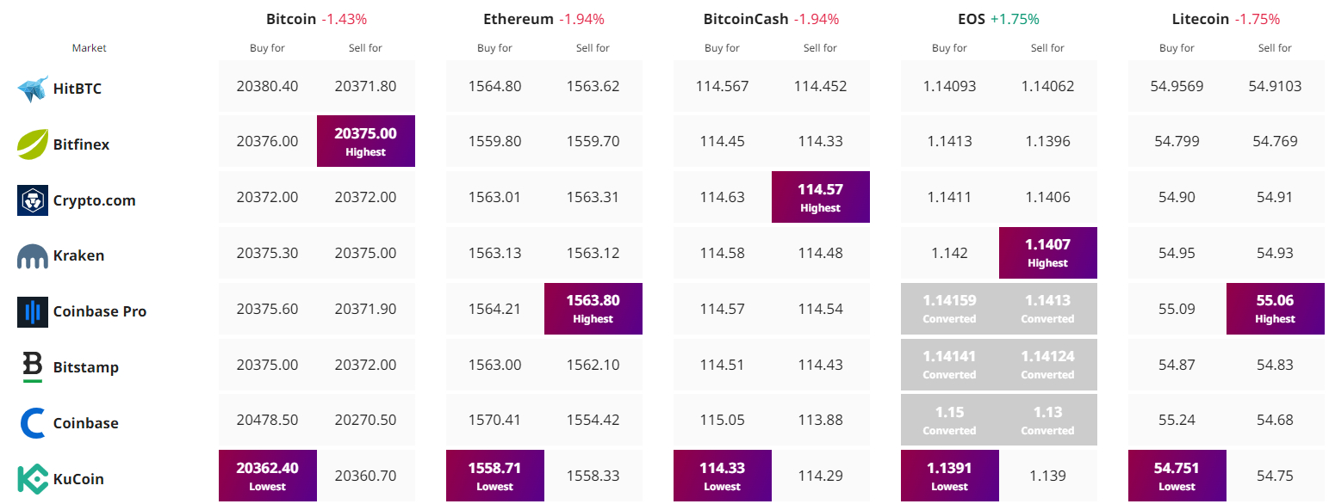The image size is (1329, 504).
Task: Click the green KuCoin logo icon
Action: tap(33, 479)
